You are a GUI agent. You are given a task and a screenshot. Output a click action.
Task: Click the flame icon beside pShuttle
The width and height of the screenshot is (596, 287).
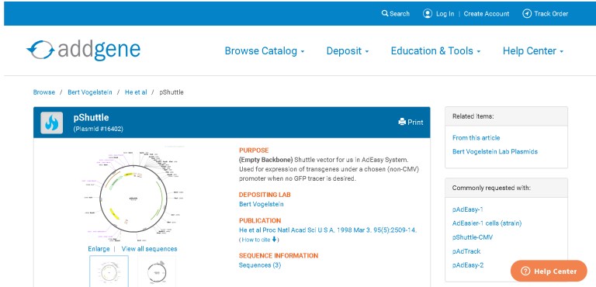coord(52,123)
